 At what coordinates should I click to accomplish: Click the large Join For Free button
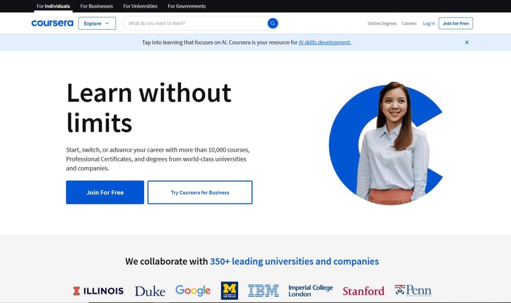pyautogui.click(x=105, y=192)
